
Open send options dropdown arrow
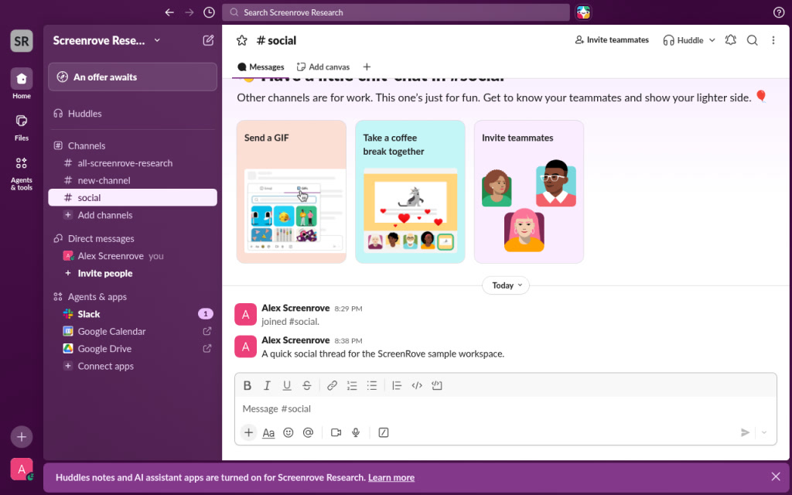[x=764, y=433]
